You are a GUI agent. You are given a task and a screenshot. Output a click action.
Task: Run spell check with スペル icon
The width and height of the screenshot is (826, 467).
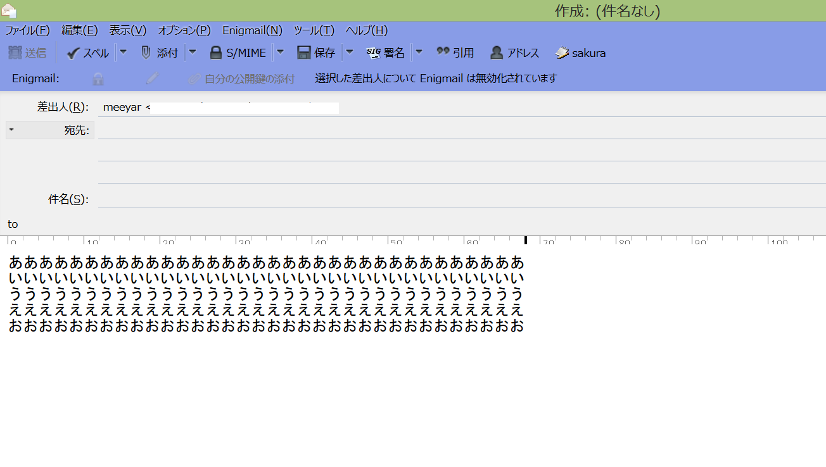pos(73,53)
